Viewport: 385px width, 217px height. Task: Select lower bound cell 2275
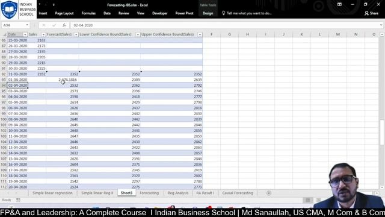pos(109,187)
